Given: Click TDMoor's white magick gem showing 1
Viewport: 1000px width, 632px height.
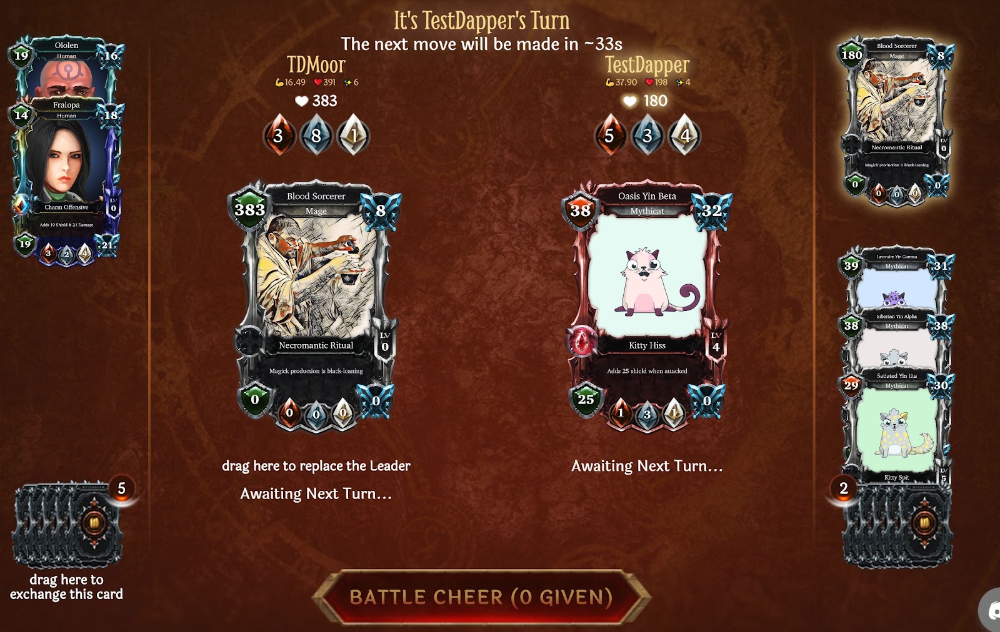Looking at the screenshot, I should click(354, 135).
